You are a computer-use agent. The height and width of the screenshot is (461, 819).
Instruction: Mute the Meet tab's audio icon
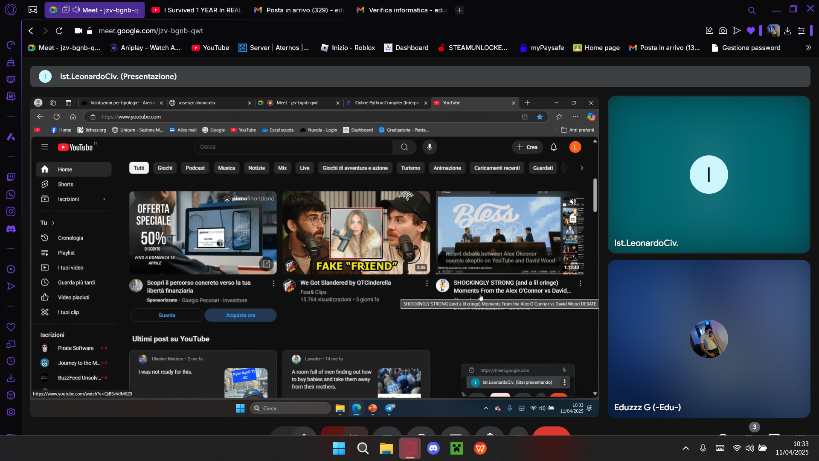click(x=76, y=10)
